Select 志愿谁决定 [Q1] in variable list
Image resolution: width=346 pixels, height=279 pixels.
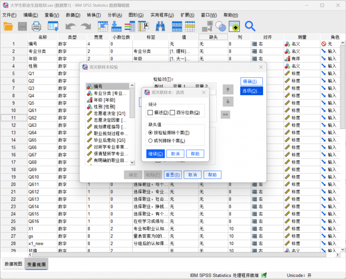pos(108,114)
